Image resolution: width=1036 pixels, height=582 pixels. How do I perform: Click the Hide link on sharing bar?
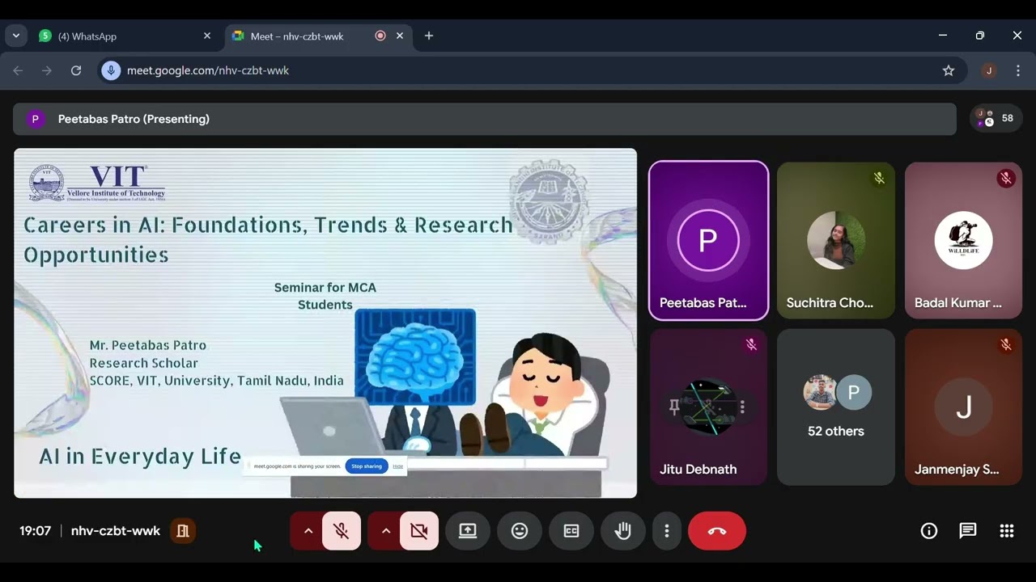point(397,466)
